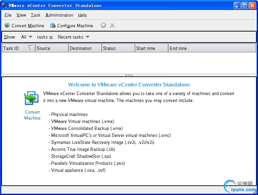Screen dimensions: 258x195
Task: Click the 'Show:' label
Action: tap(10, 37)
